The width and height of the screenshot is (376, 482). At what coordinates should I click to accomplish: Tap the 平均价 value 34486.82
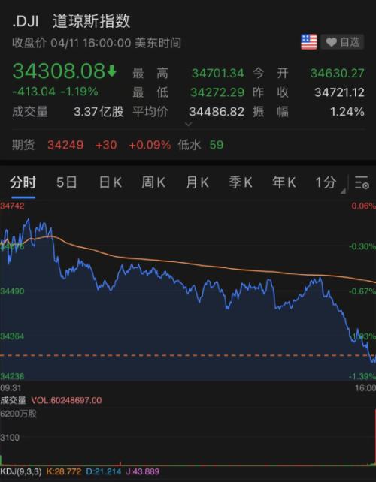pyautogui.click(x=217, y=112)
